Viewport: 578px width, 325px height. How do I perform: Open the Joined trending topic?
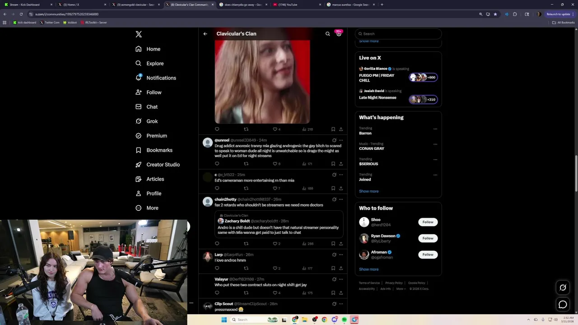click(365, 180)
